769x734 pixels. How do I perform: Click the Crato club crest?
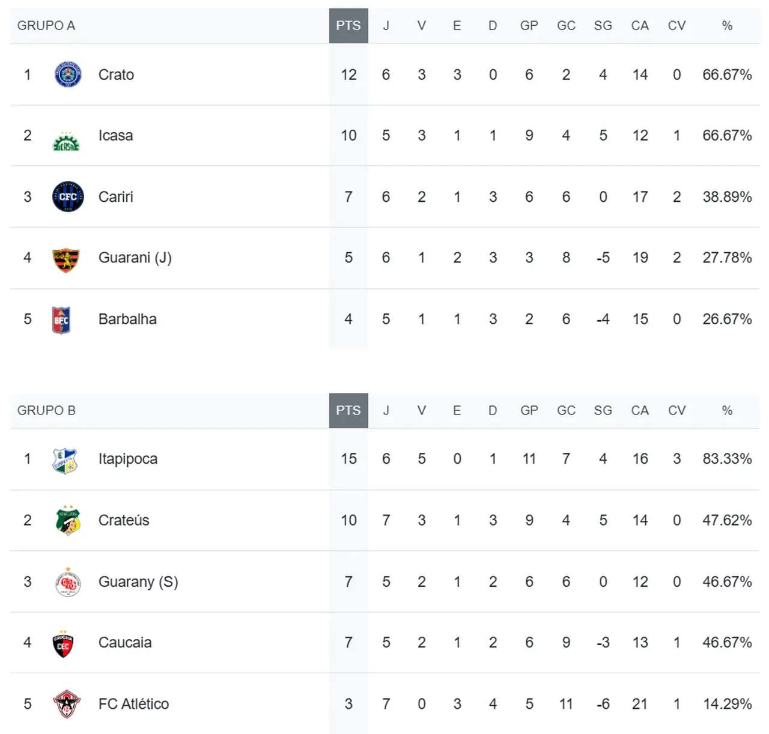point(68,74)
